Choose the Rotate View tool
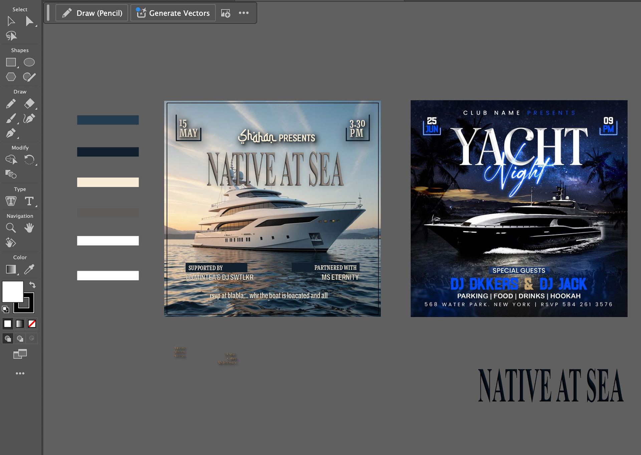This screenshot has height=455, width=641. 11,243
